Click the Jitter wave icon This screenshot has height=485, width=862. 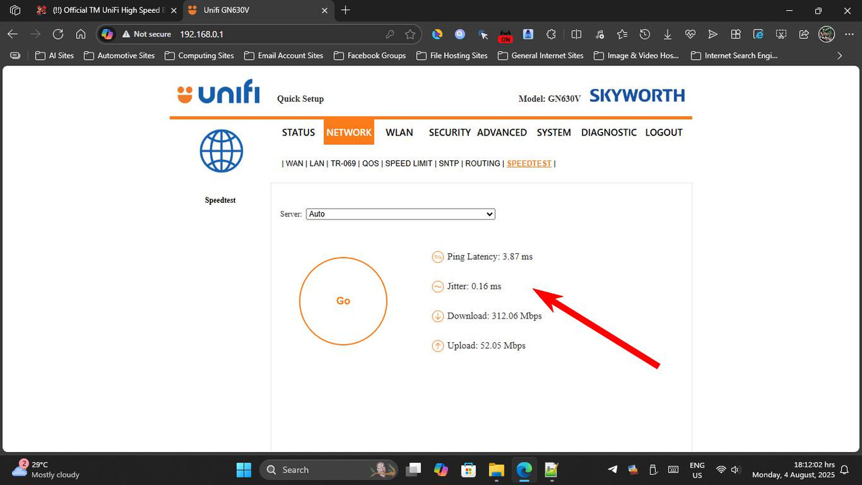click(438, 286)
